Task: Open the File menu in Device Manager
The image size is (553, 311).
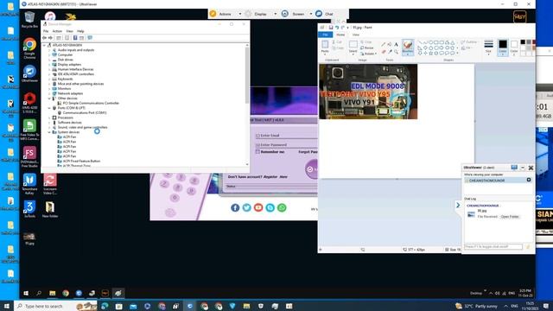Action: [46, 31]
